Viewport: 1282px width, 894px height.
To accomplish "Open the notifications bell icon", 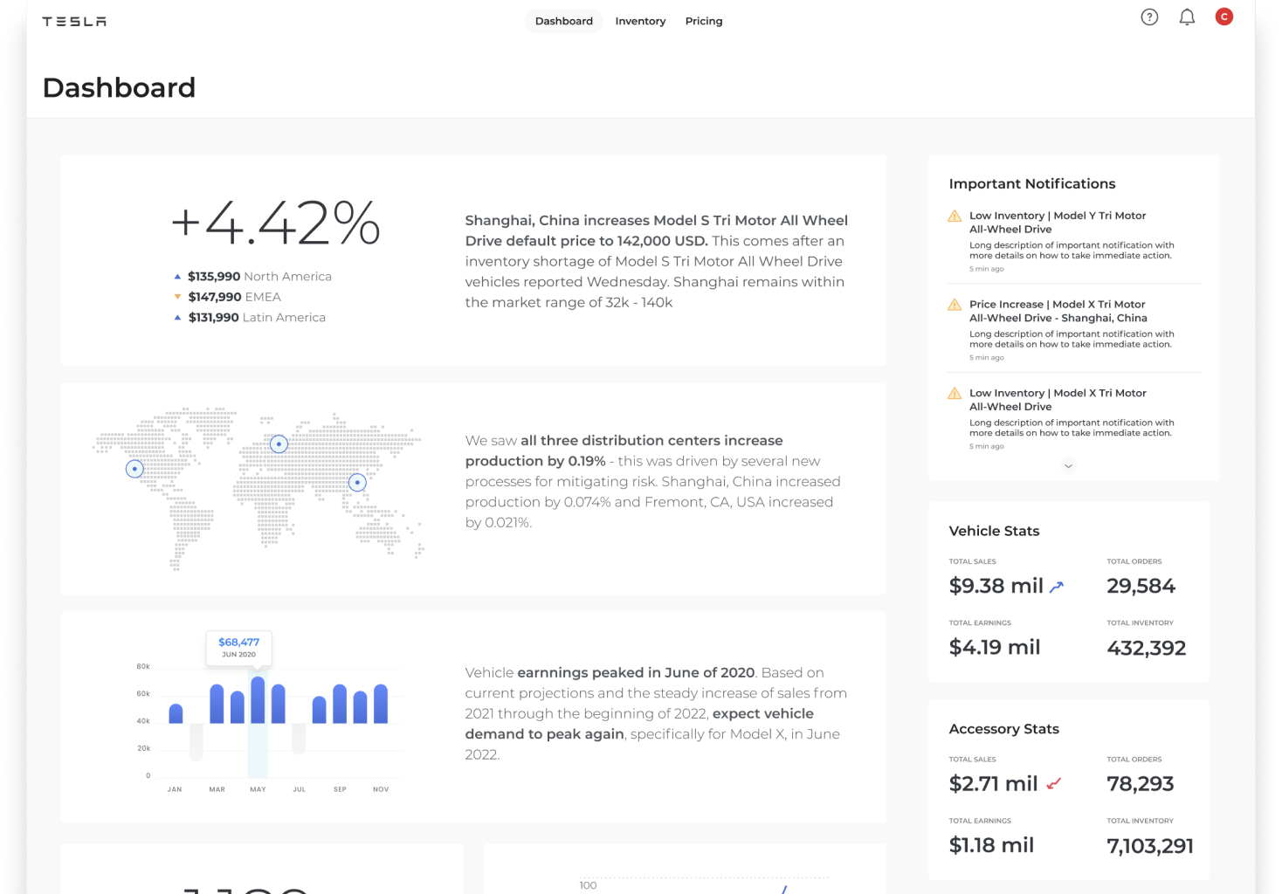I will [1187, 17].
